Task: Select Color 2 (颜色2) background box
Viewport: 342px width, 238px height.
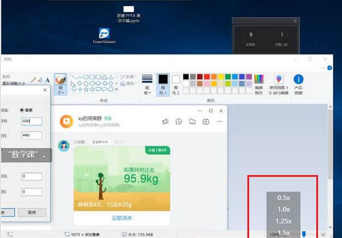Action: (x=176, y=85)
